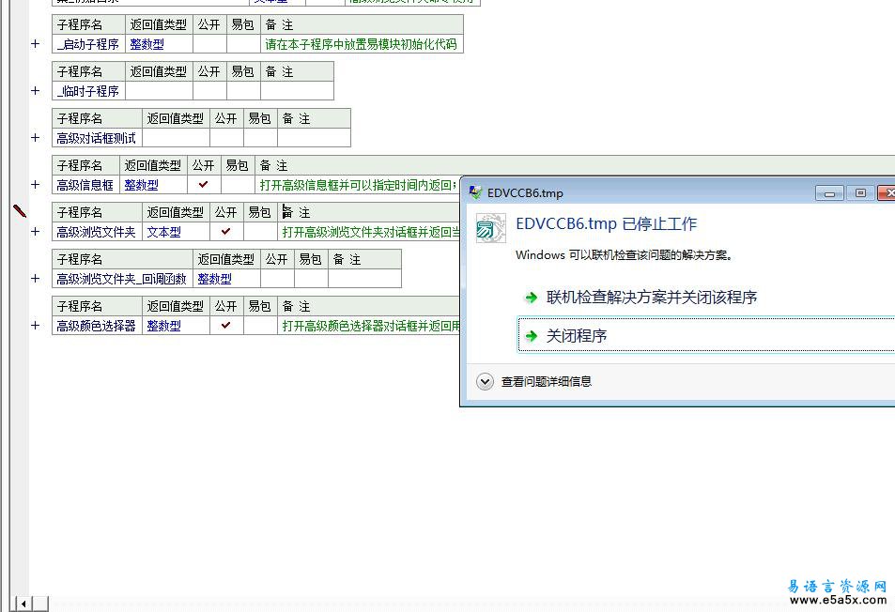Click 整数型 return type of _启动子程序

coord(147,44)
